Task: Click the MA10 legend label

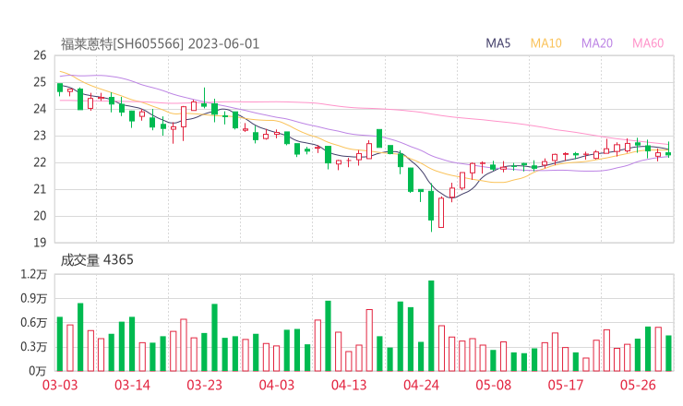Action: tap(545, 43)
